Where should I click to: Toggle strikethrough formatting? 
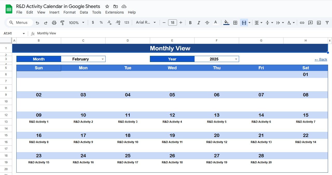coord(207,22)
